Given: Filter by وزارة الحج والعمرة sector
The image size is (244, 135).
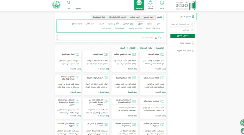Looking at the screenshot, I should [135, 28].
